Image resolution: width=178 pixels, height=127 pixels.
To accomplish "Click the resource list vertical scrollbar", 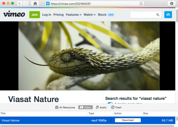I will 177,119.
